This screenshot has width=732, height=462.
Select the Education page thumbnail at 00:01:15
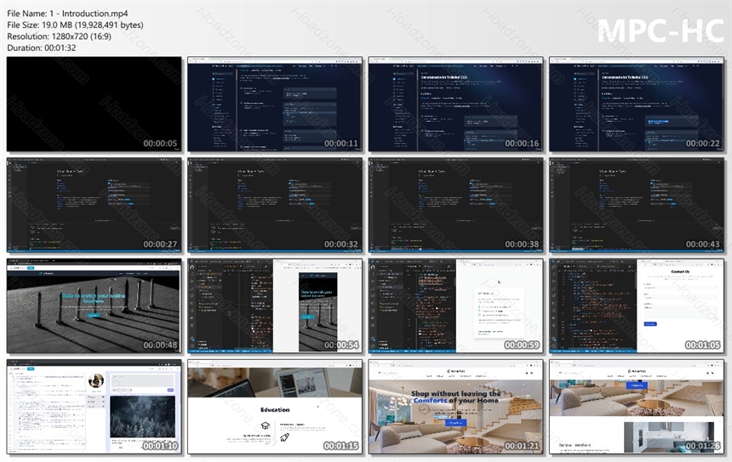275,407
